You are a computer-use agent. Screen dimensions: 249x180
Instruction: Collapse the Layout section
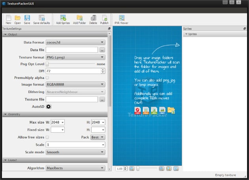pos(6,160)
